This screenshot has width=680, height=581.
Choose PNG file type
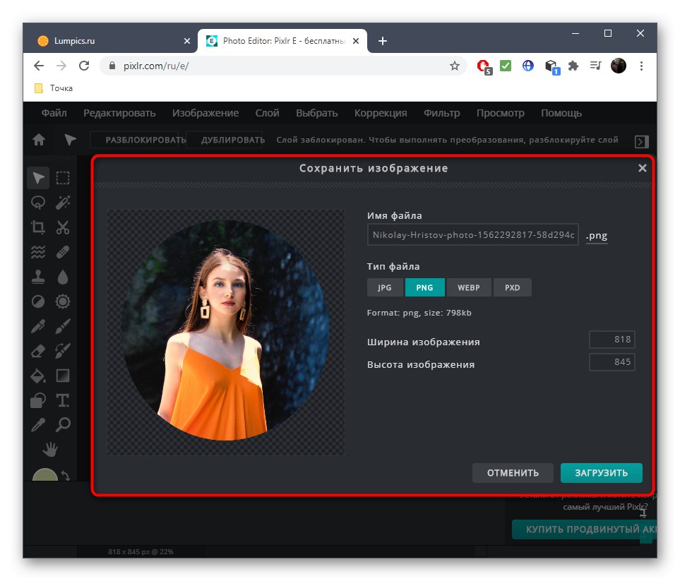coord(424,287)
